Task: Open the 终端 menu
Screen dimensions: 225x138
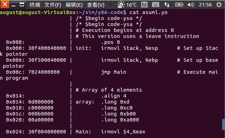Action: (35, 5)
